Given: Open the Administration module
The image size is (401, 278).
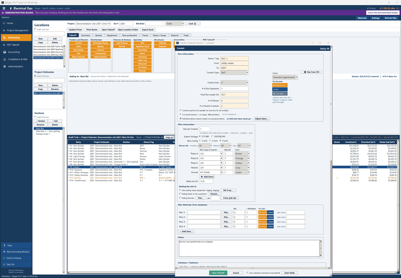Looking at the screenshot, I should click(x=16, y=67).
